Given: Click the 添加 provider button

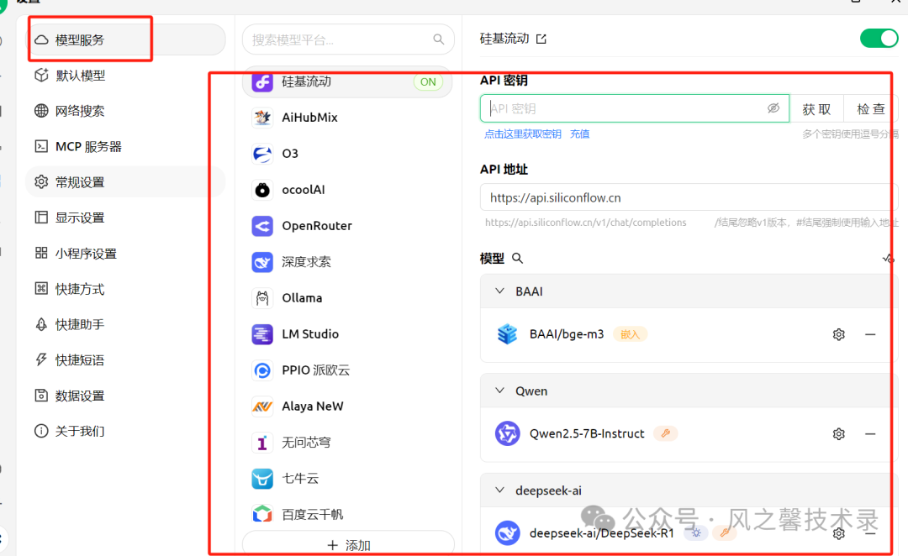Looking at the screenshot, I should click(x=348, y=544).
